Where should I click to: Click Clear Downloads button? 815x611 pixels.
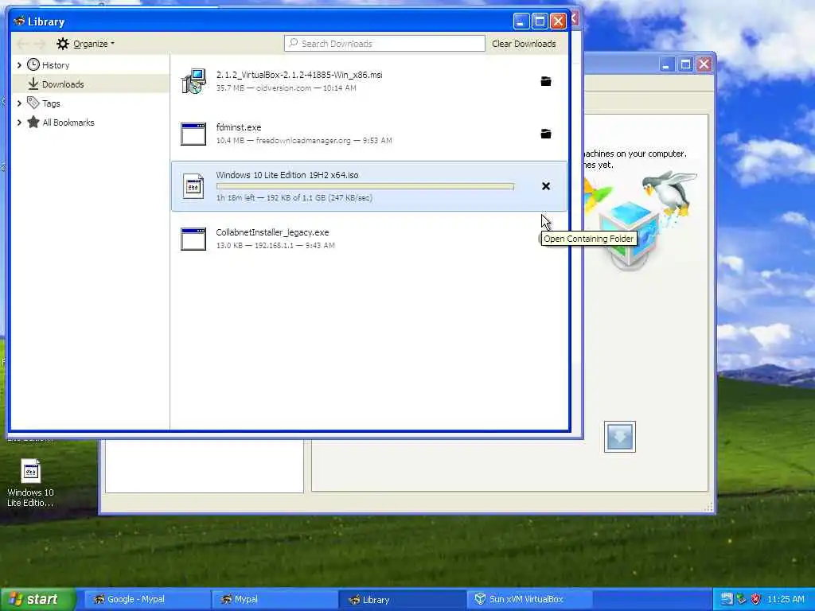[x=524, y=44]
